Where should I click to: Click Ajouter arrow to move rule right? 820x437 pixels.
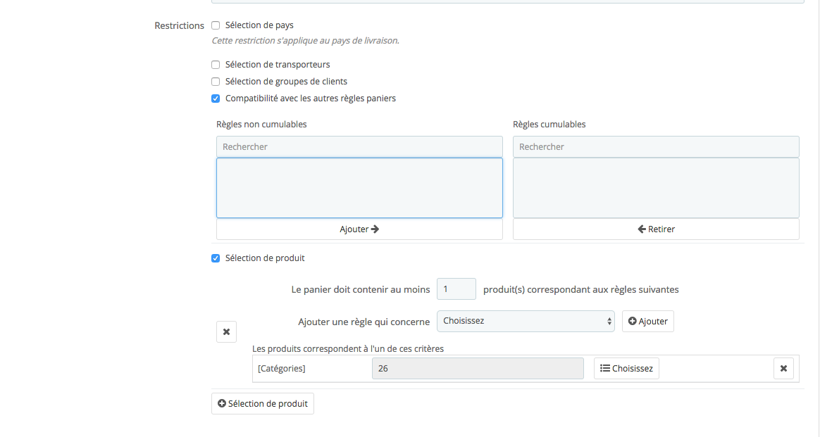click(x=359, y=229)
